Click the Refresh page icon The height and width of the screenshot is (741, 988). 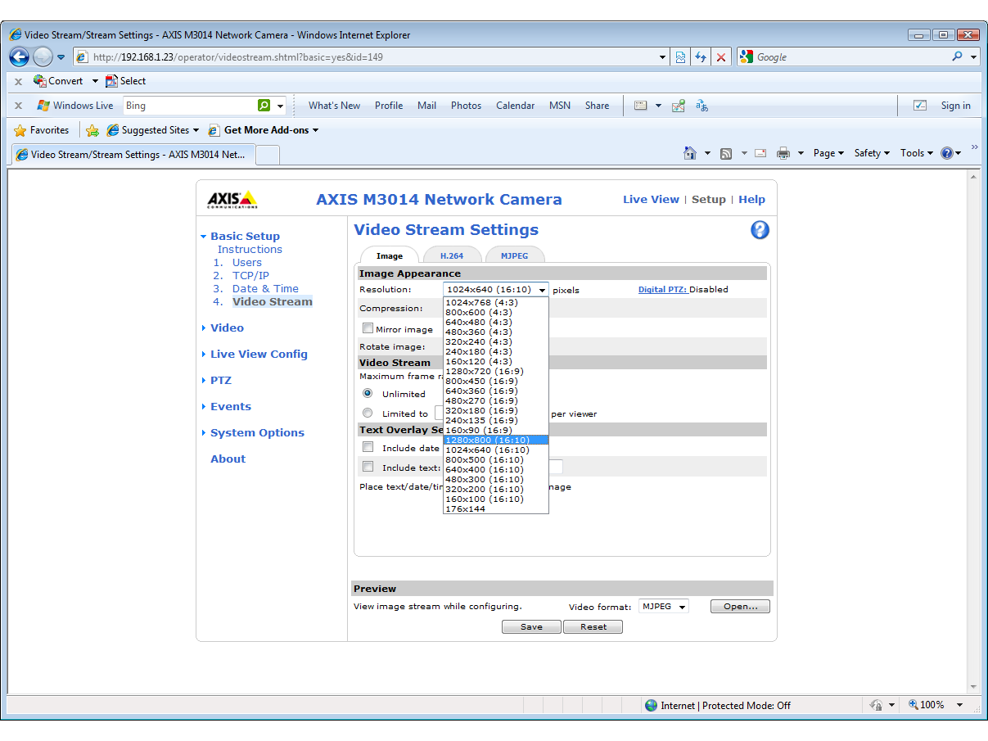pyautogui.click(x=701, y=57)
